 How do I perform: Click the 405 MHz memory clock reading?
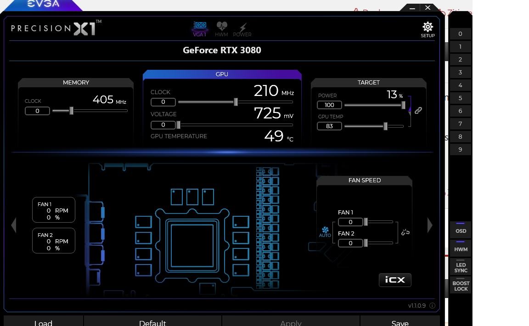(109, 100)
